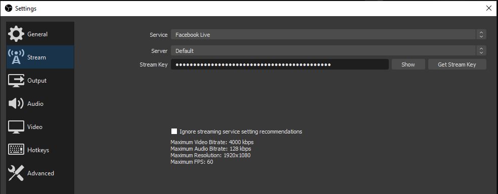
Task: Switch to the Output tab label
Action: (x=37, y=81)
